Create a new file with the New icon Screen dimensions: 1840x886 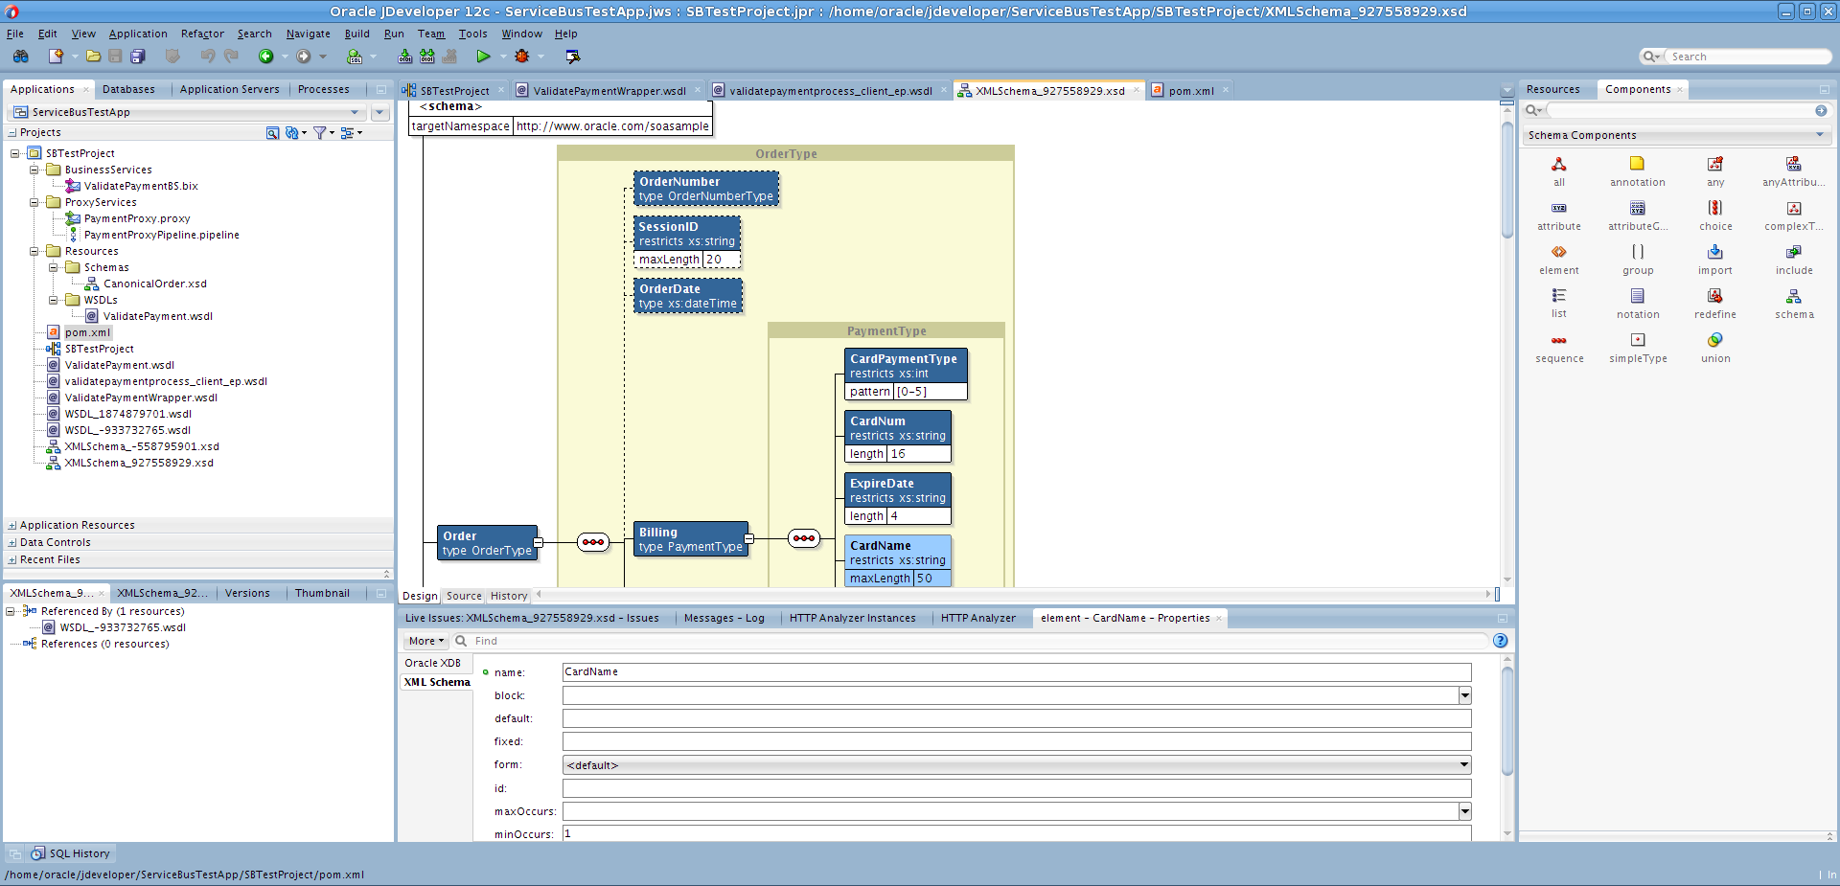pos(56,57)
